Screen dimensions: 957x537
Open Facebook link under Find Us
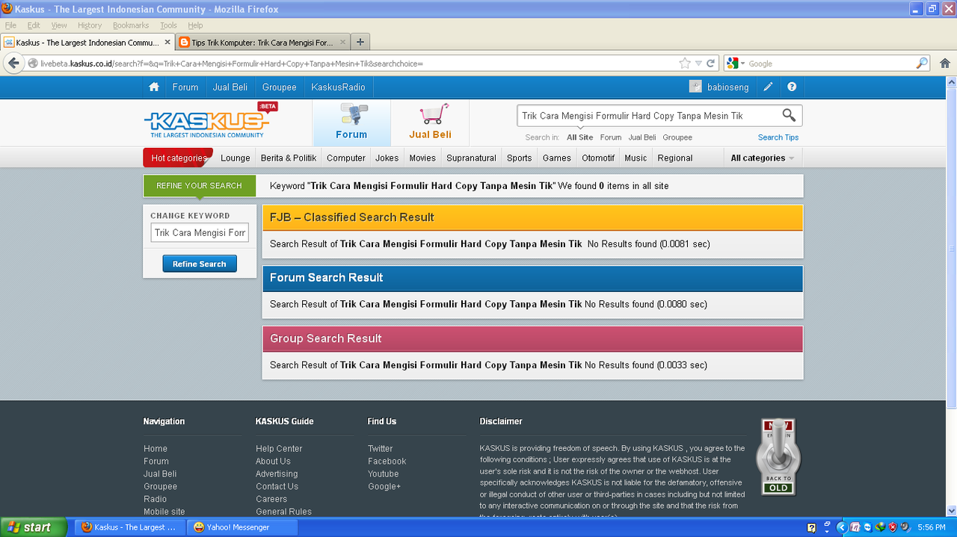387,462
